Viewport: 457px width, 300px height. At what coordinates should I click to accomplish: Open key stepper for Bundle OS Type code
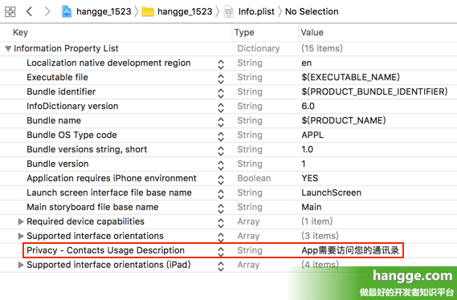pyautogui.click(x=221, y=136)
